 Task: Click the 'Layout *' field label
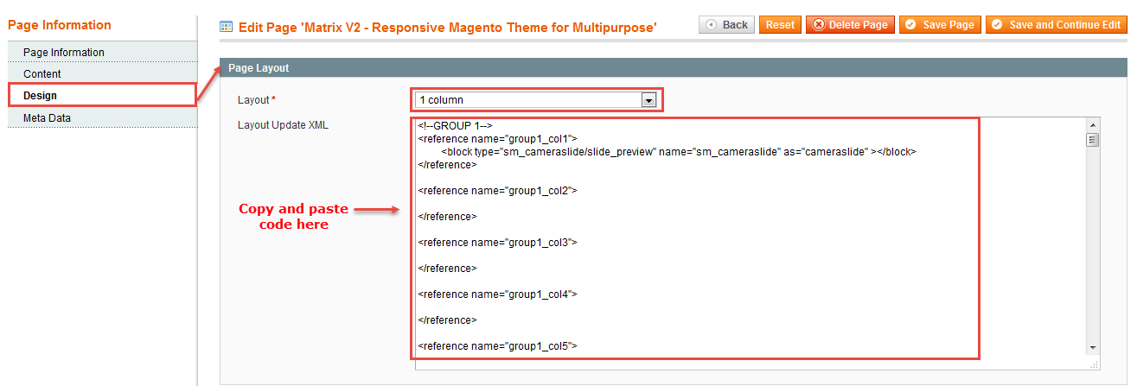[257, 100]
